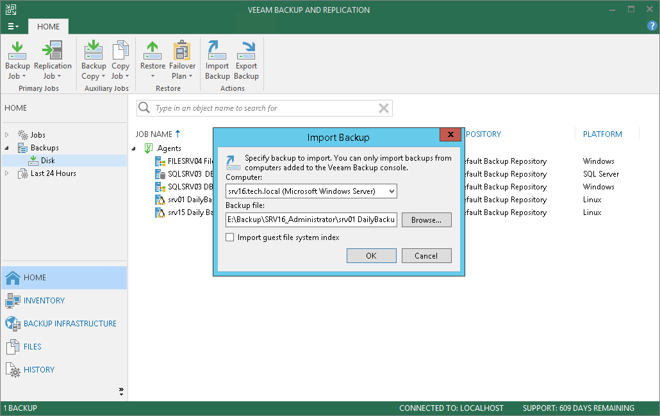Viewport: 660px width, 416px height.
Task: Open the Backup Job ribbon button
Action: coord(17,61)
